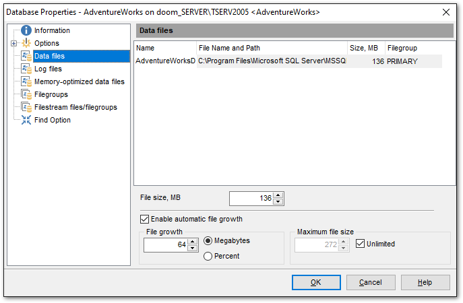Click Maximum file size down arrow

pyautogui.click(x=344, y=248)
